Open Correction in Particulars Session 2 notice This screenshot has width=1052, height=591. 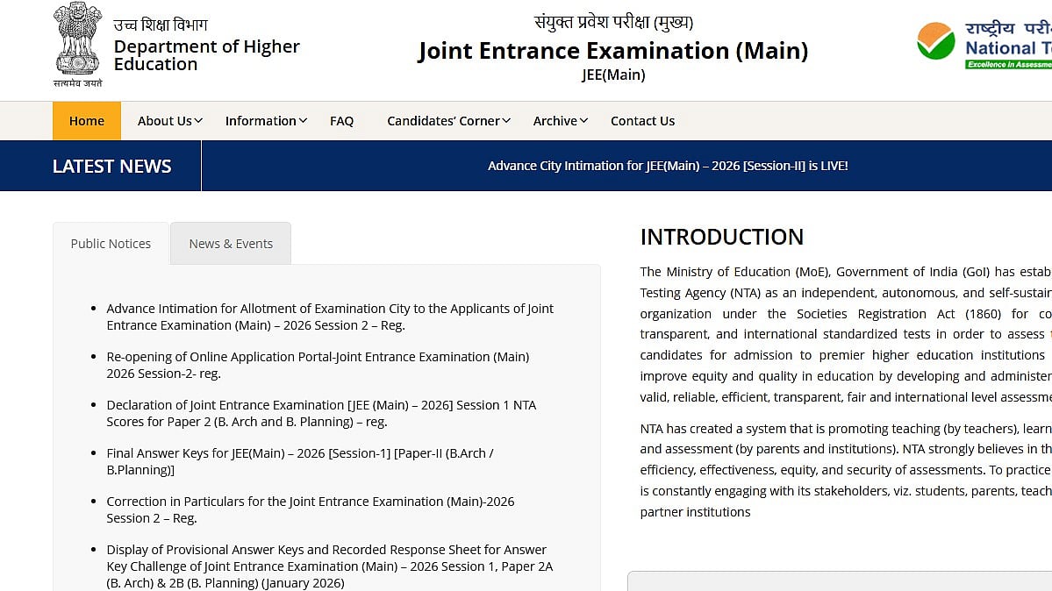click(x=310, y=509)
